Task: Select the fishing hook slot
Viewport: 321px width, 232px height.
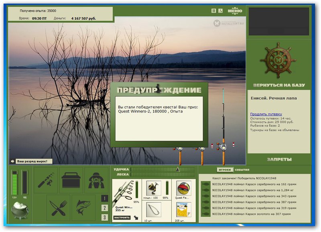Action: (154, 210)
